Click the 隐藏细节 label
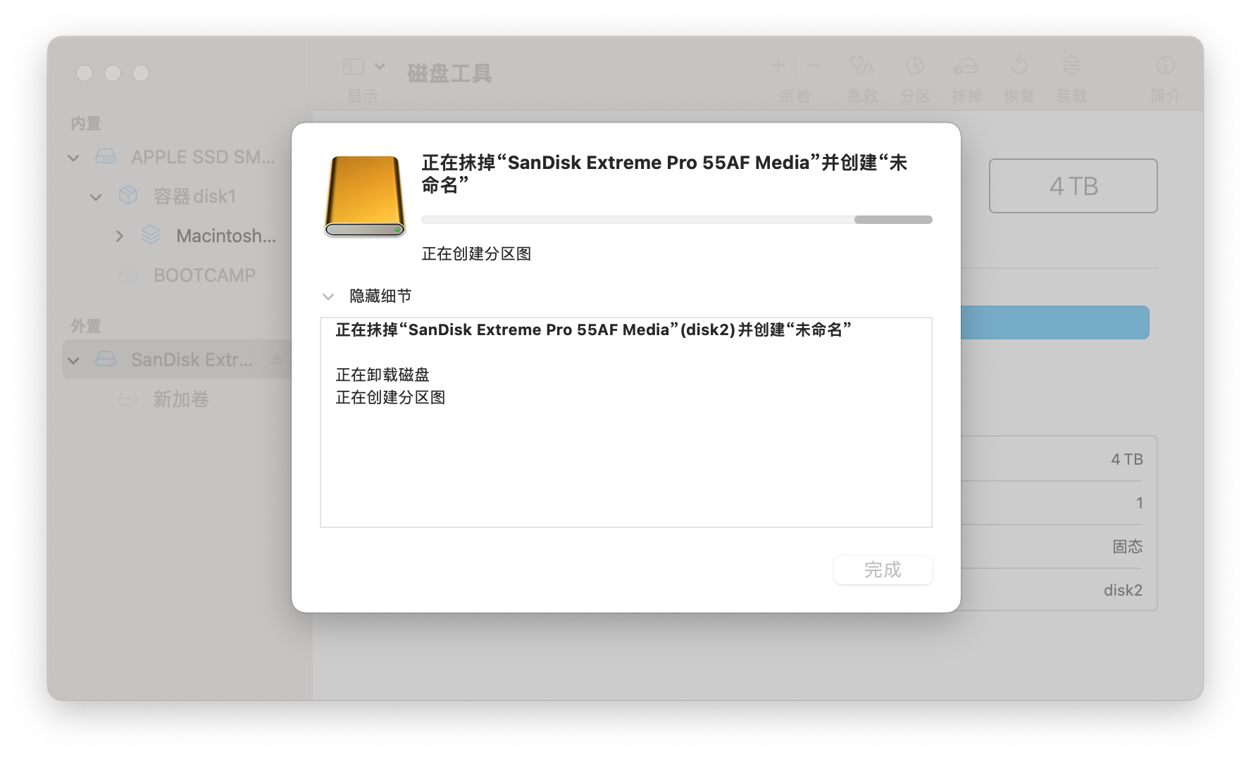 click(x=380, y=296)
